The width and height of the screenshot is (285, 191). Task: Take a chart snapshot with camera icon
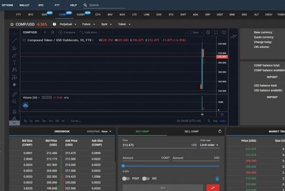point(224,32)
